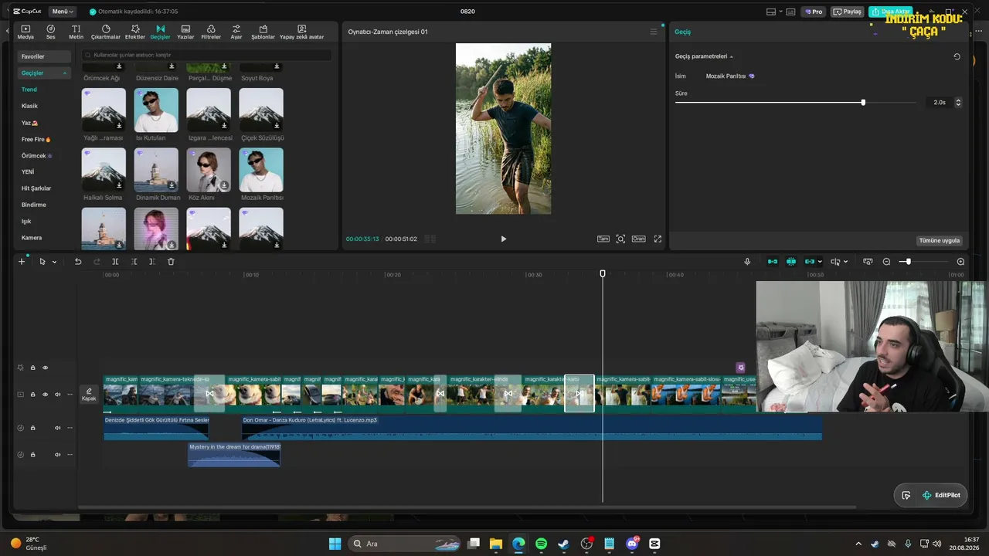Open the Efektler effects panel

pos(135,32)
